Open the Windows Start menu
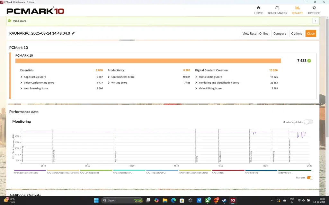This screenshot has height=205, width=329. [x=96, y=201]
